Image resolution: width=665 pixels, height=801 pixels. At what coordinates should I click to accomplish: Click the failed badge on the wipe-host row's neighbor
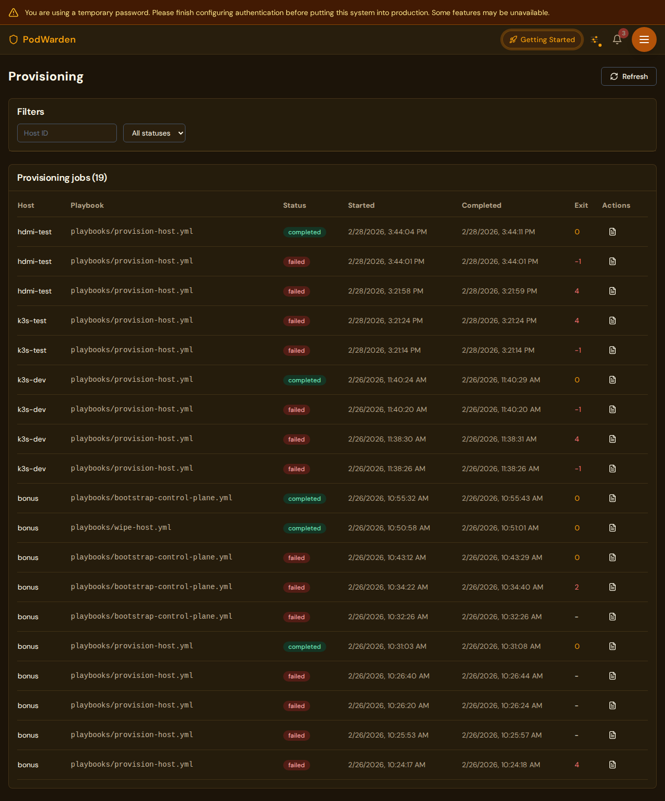[296, 558]
